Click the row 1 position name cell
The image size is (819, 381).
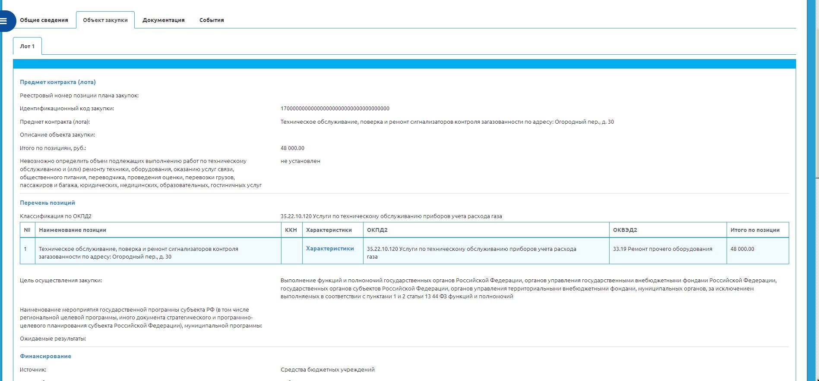pos(158,251)
